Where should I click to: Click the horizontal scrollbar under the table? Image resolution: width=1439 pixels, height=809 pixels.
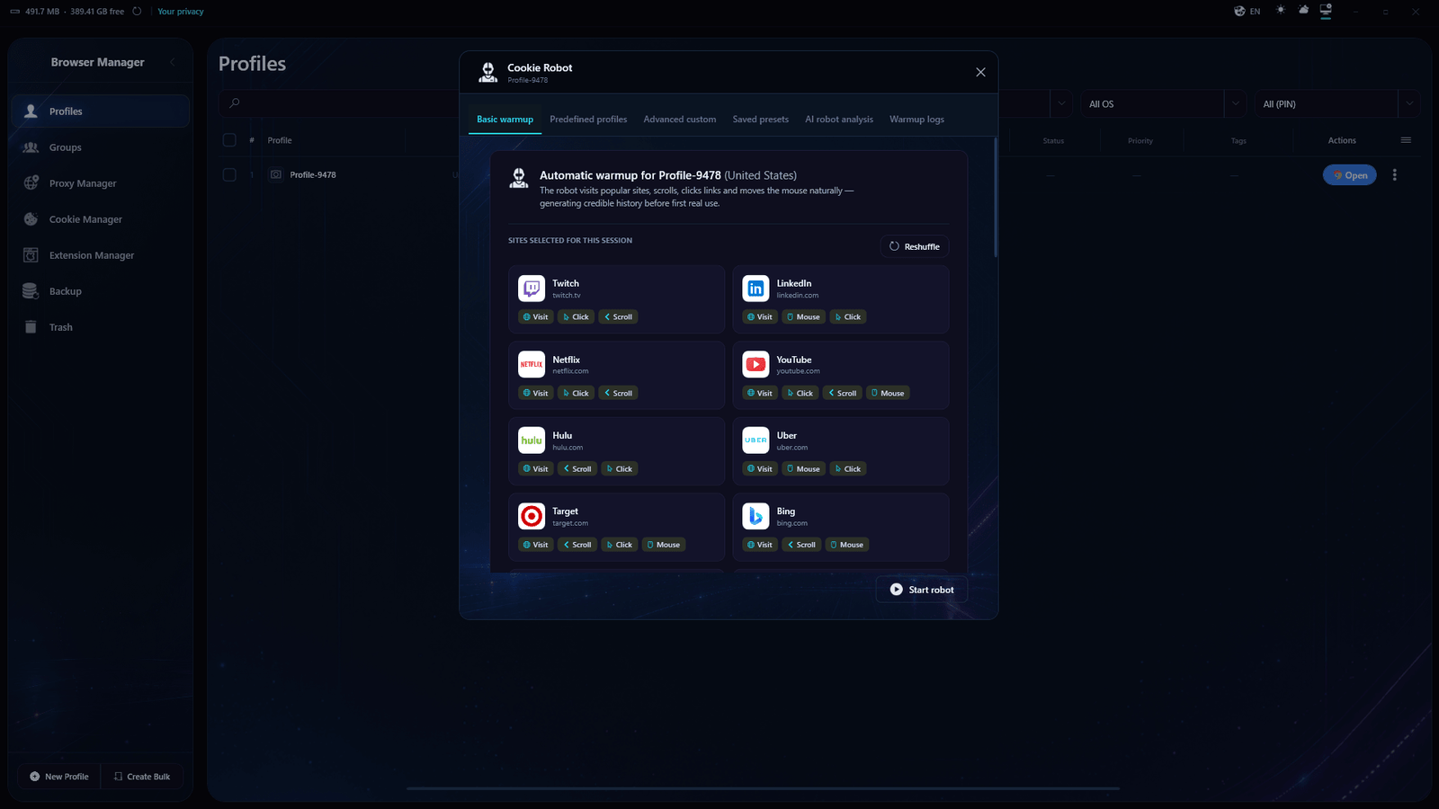pyautogui.click(x=763, y=788)
